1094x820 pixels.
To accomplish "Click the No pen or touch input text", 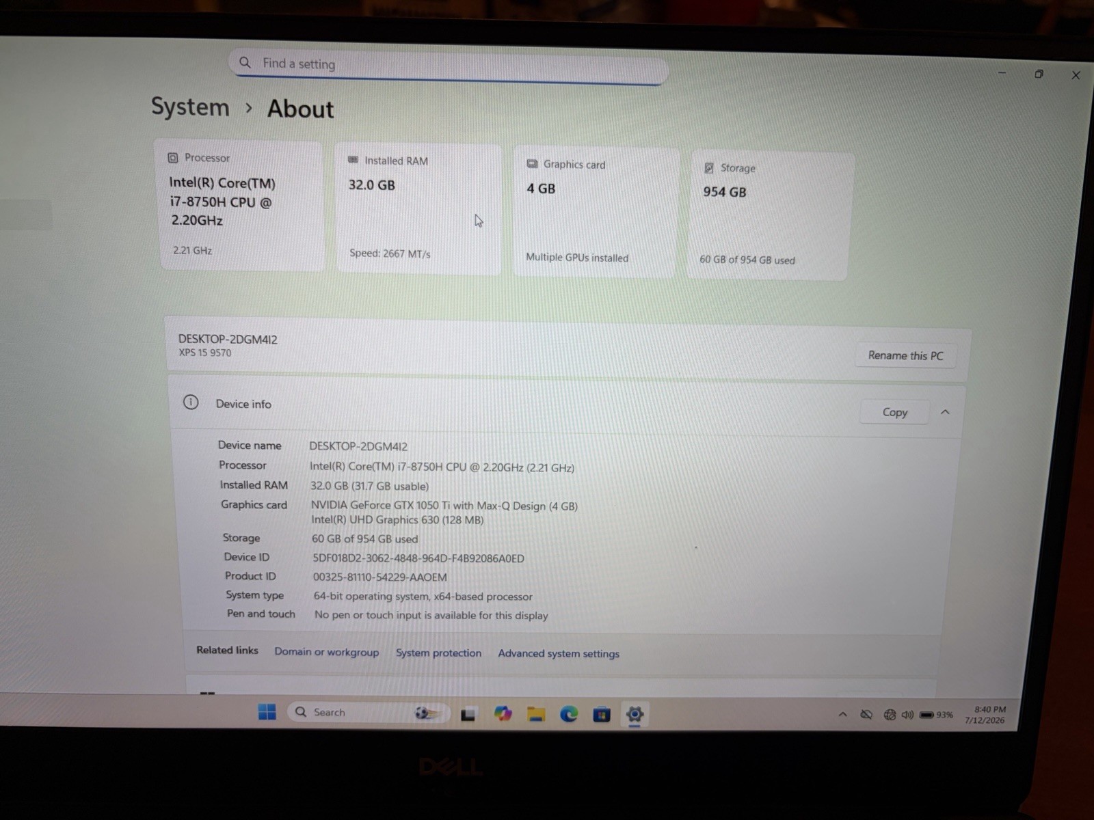I will [431, 615].
